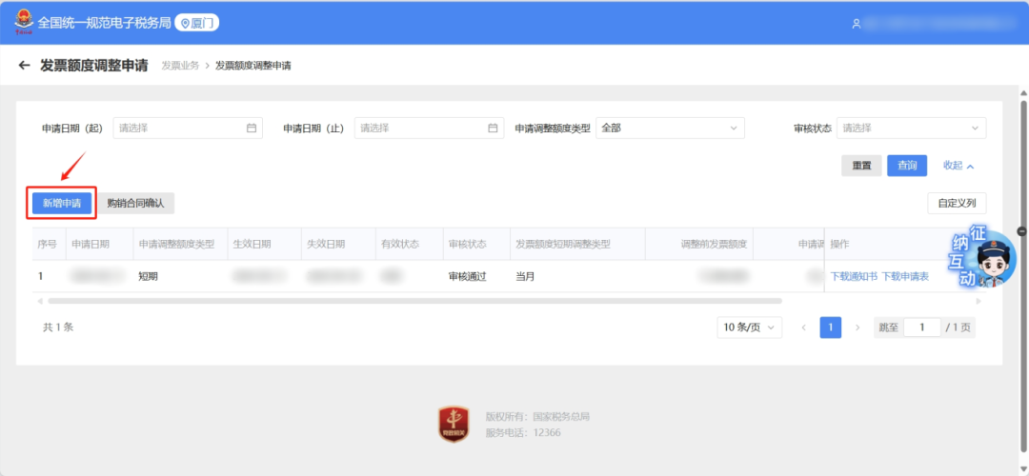Screen dimensions: 1029x476
Task: Click the user profile icon in header
Action: pyautogui.click(x=856, y=24)
